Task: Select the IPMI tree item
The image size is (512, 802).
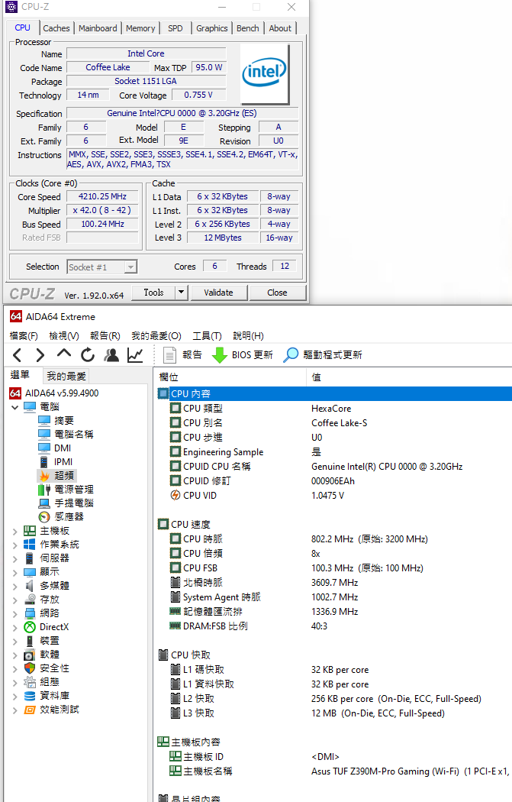Action: [x=63, y=462]
